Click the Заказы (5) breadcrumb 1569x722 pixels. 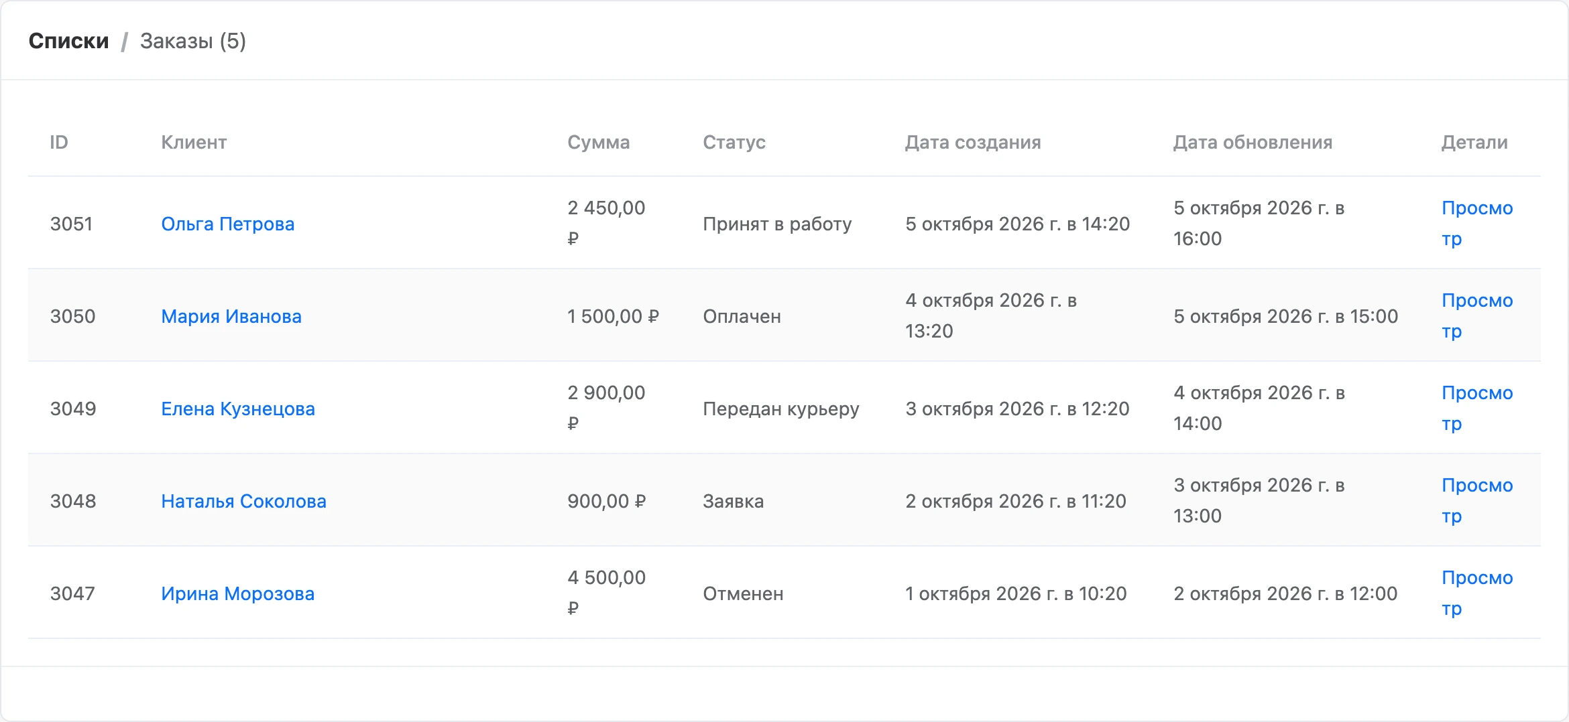[x=193, y=41]
